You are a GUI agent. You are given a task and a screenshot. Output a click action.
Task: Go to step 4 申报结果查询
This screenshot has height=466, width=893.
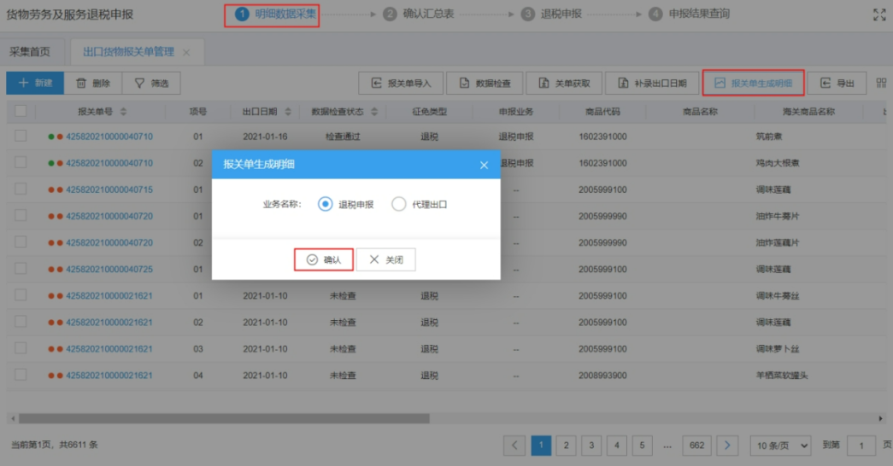pyautogui.click(x=690, y=15)
